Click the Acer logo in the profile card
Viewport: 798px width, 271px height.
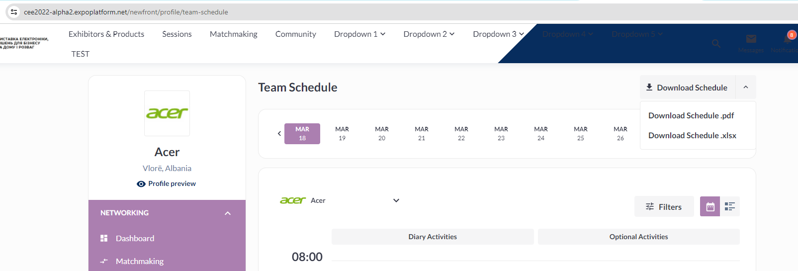coord(167,113)
